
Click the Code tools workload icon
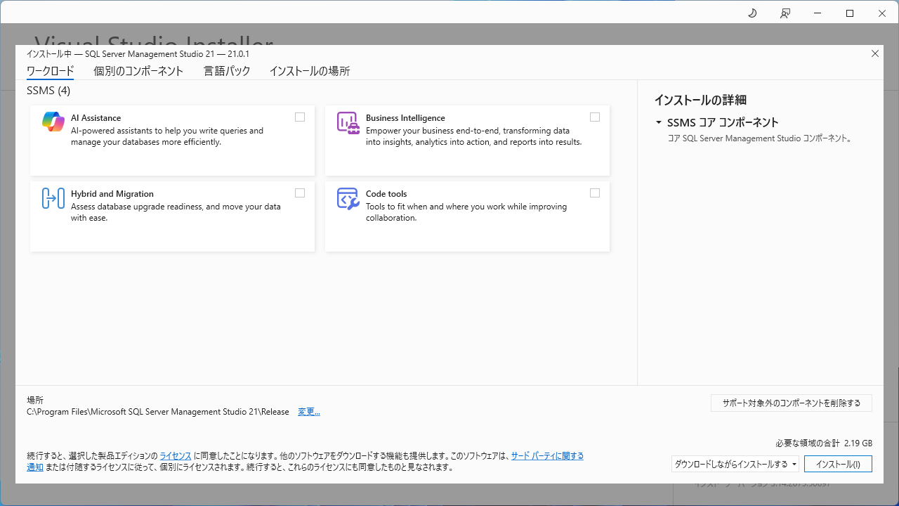click(x=348, y=198)
